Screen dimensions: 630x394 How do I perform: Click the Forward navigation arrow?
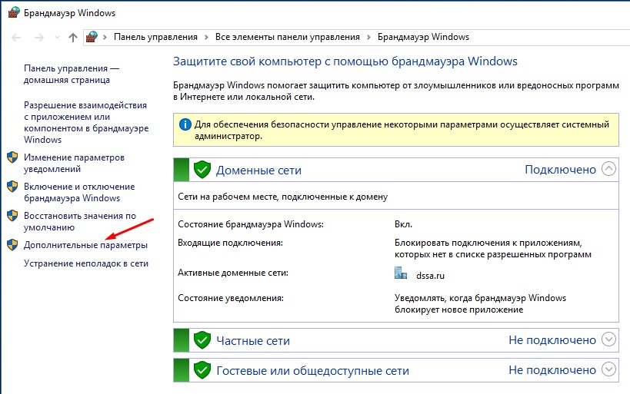38,37
